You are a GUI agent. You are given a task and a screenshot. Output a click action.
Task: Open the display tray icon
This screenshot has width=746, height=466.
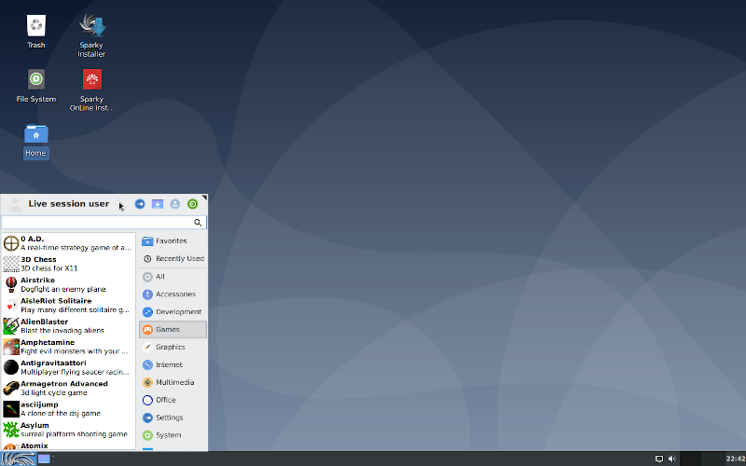tap(659, 459)
